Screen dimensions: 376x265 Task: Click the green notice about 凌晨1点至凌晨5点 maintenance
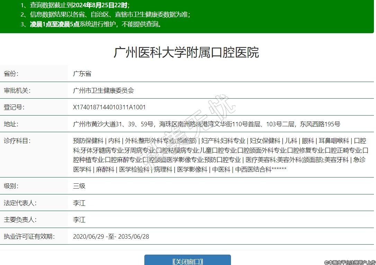coord(96,24)
